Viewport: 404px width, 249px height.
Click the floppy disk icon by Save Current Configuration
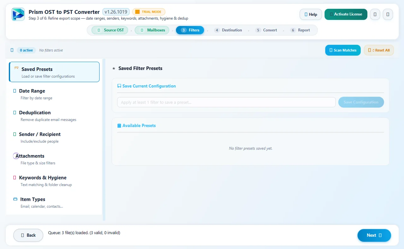coord(119,86)
